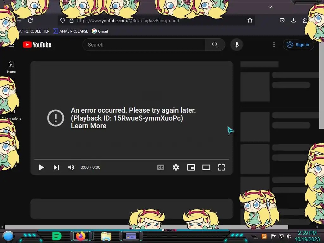
Task: Open the green notes taskbar app
Action: [x=57, y=236]
